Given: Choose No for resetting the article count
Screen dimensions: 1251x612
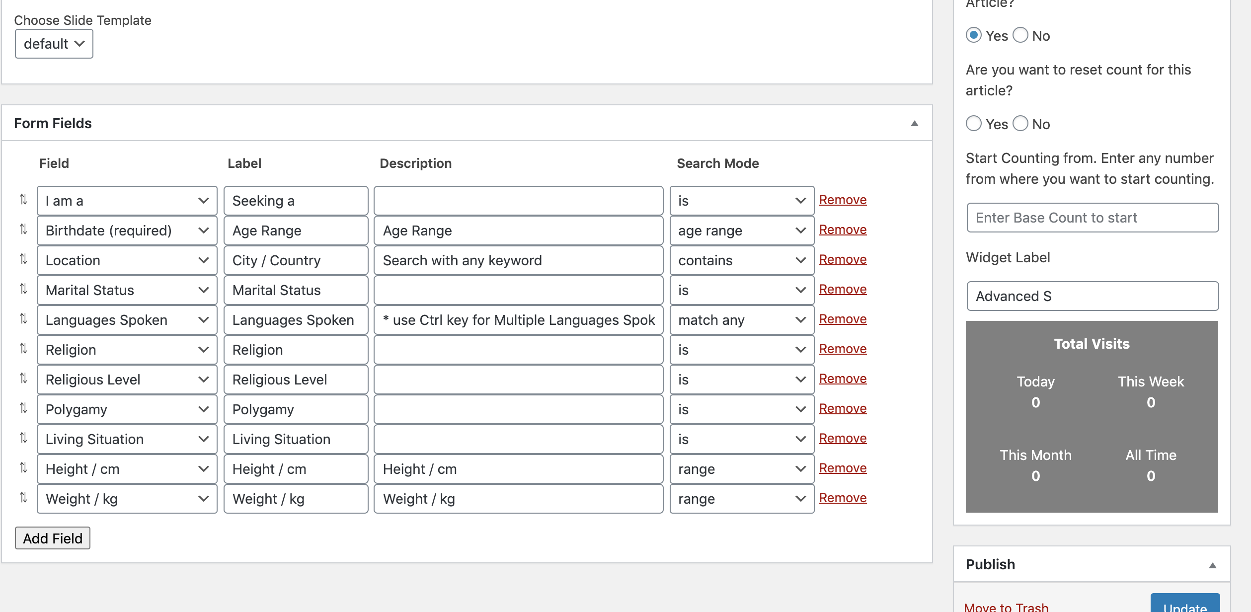Looking at the screenshot, I should [x=1020, y=124].
